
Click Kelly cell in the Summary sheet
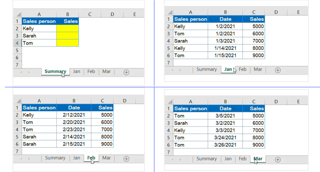39,29
